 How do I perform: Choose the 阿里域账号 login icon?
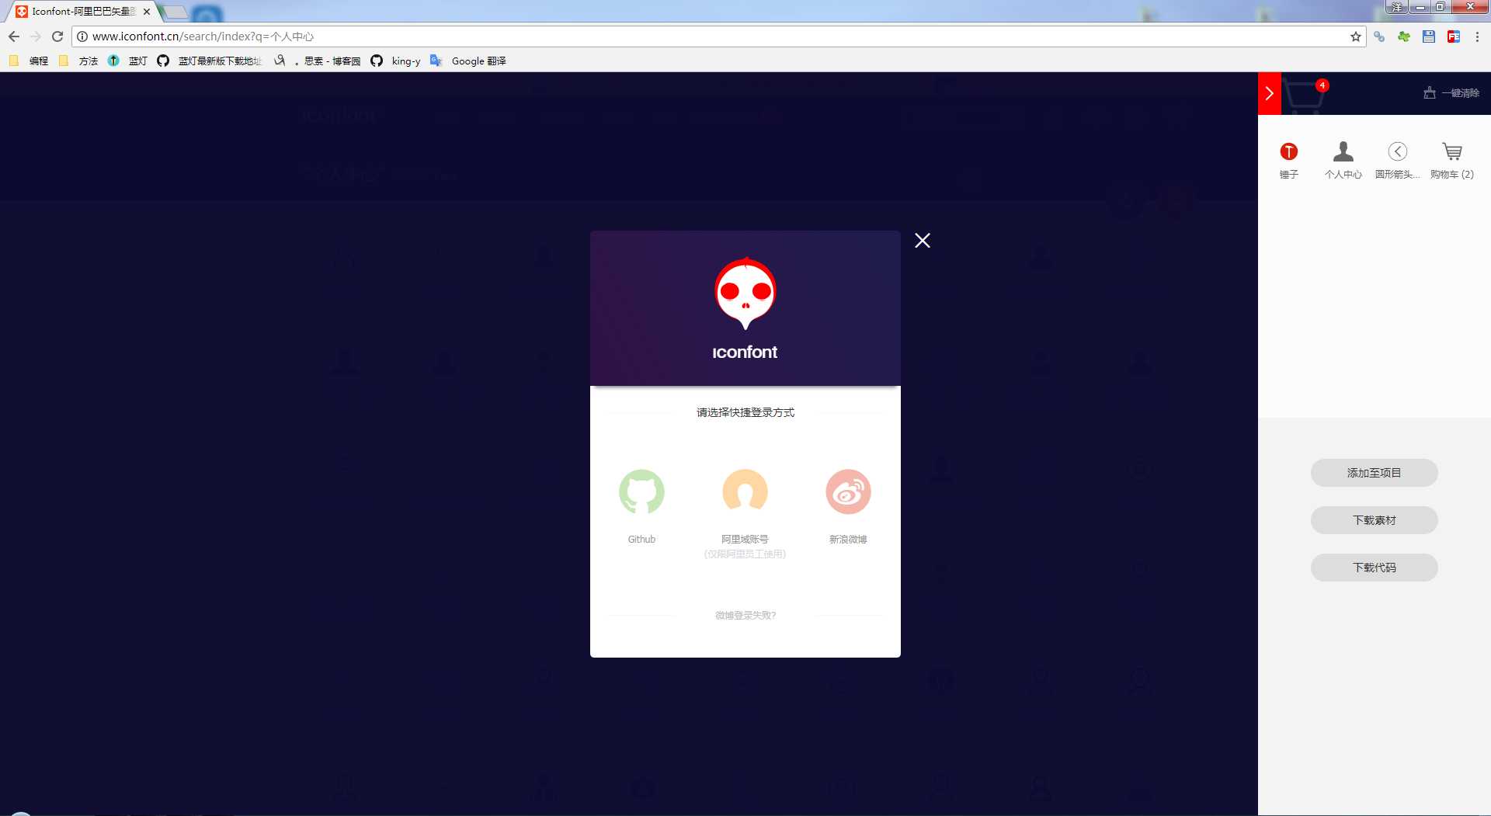click(745, 491)
